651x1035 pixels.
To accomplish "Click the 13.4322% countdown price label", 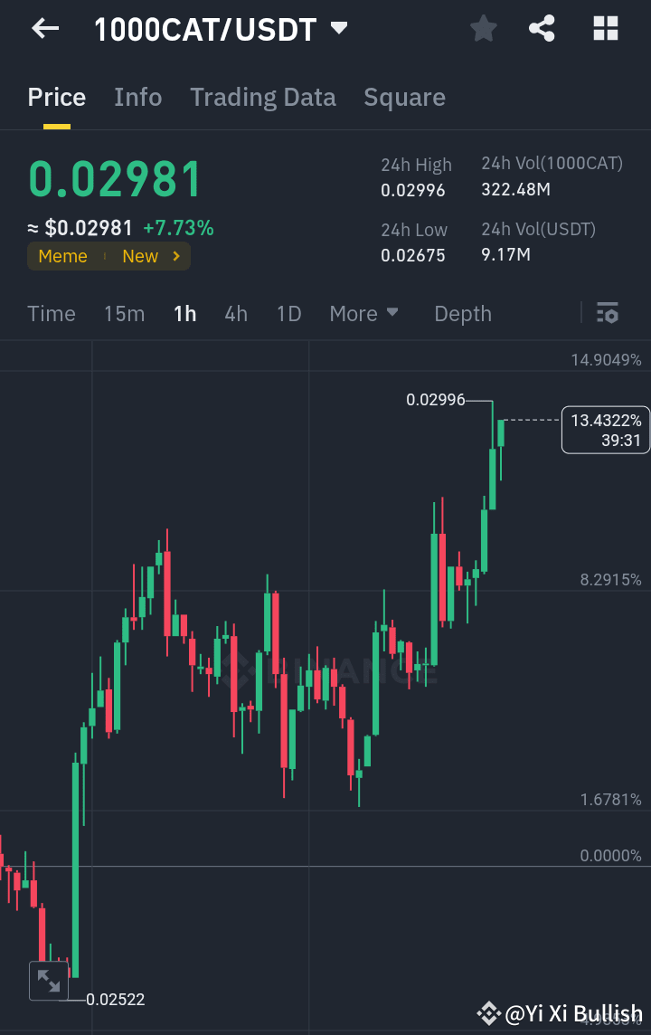I will [604, 430].
